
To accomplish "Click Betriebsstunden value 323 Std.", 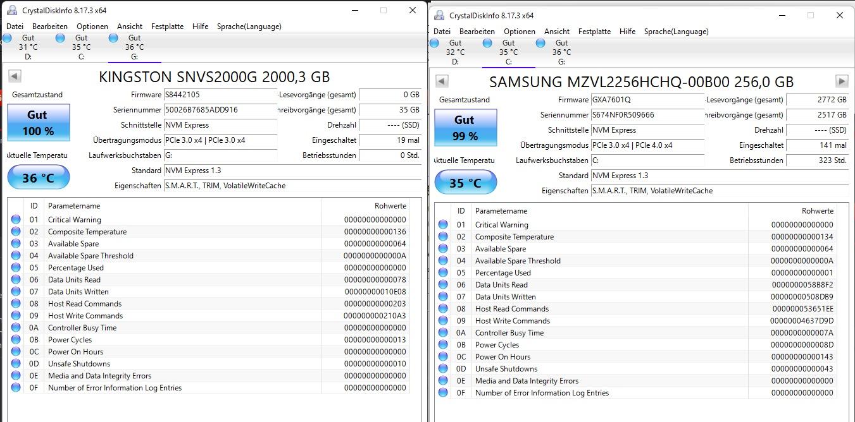I will pos(817,160).
